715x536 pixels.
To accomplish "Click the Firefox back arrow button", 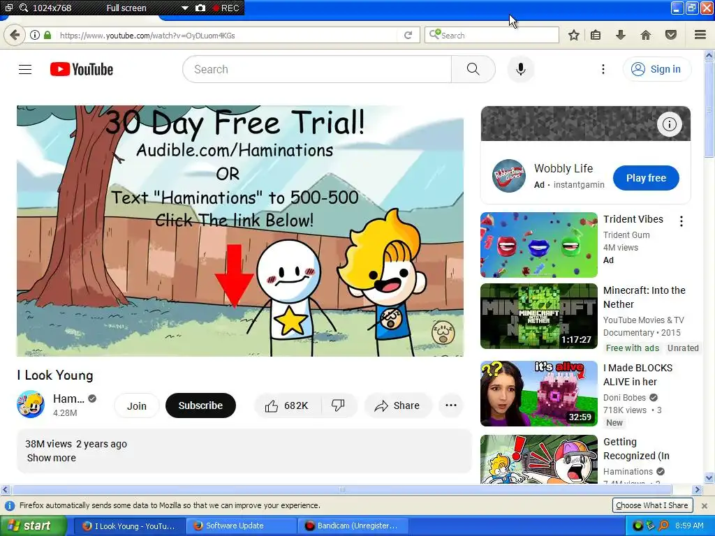I will pos(15,35).
